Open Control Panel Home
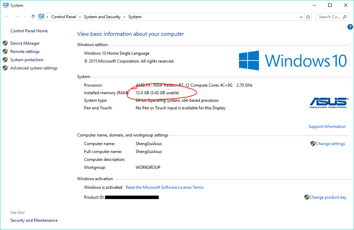Screen dimensions: 354x230 [x=29, y=31]
